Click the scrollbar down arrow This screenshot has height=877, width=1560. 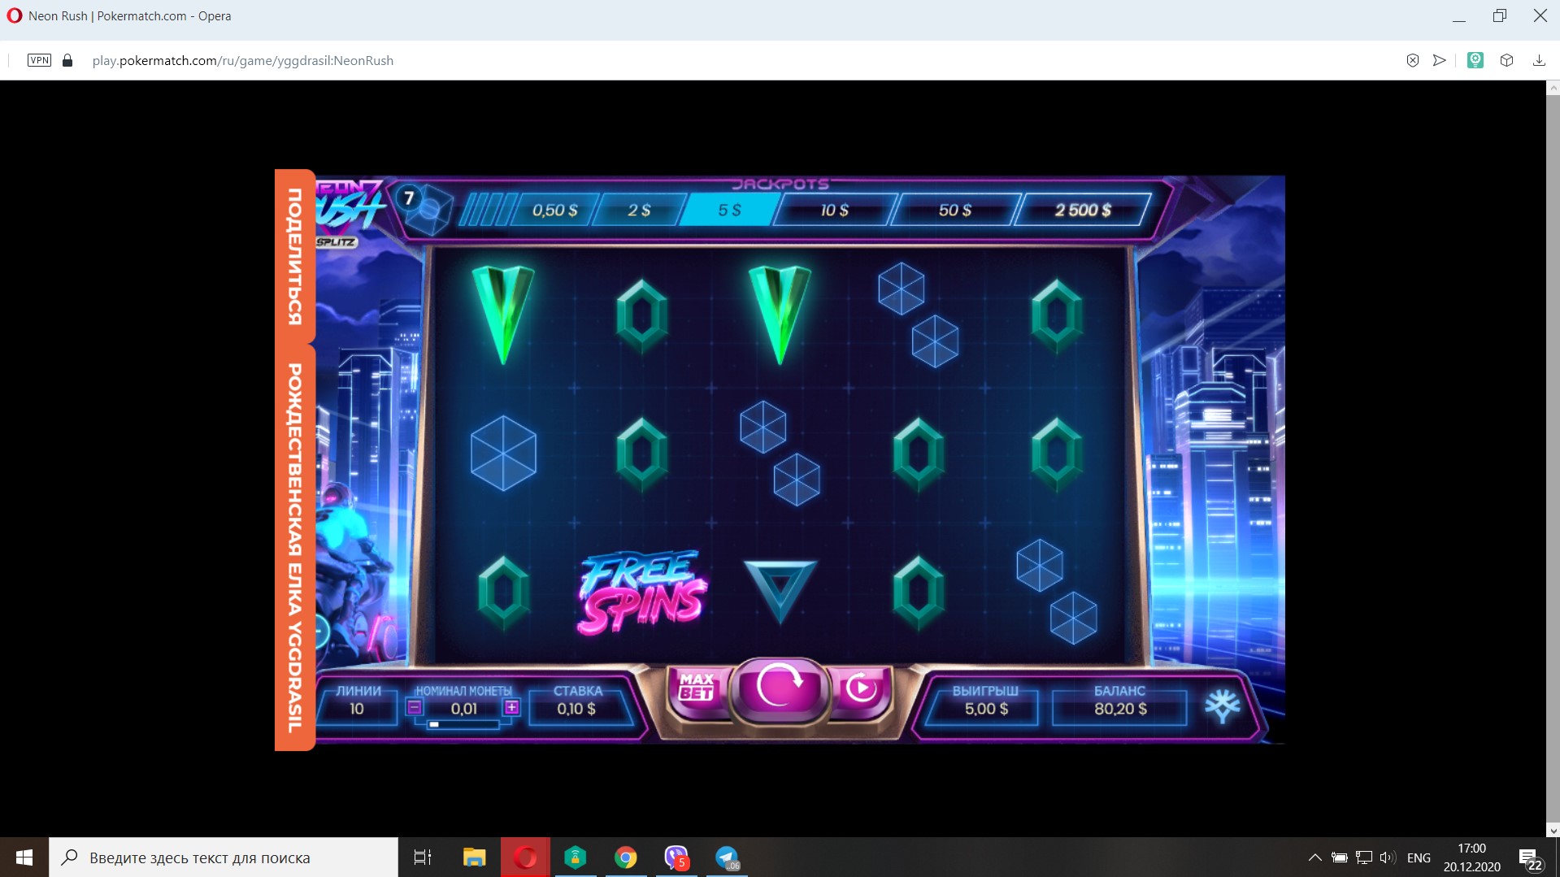pyautogui.click(x=1553, y=831)
